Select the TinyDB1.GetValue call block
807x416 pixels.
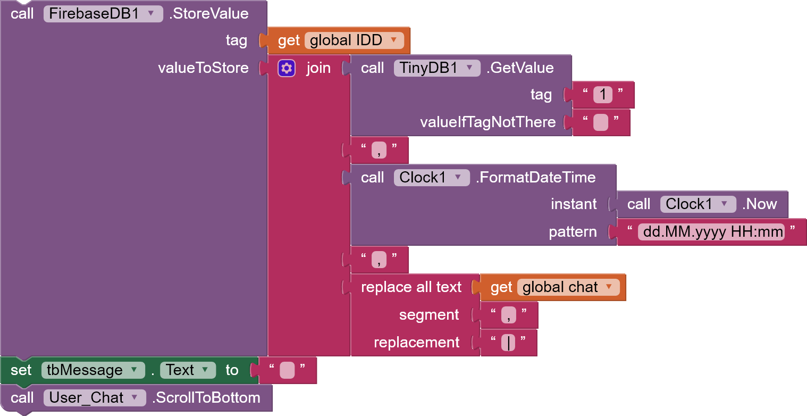(372, 68)
